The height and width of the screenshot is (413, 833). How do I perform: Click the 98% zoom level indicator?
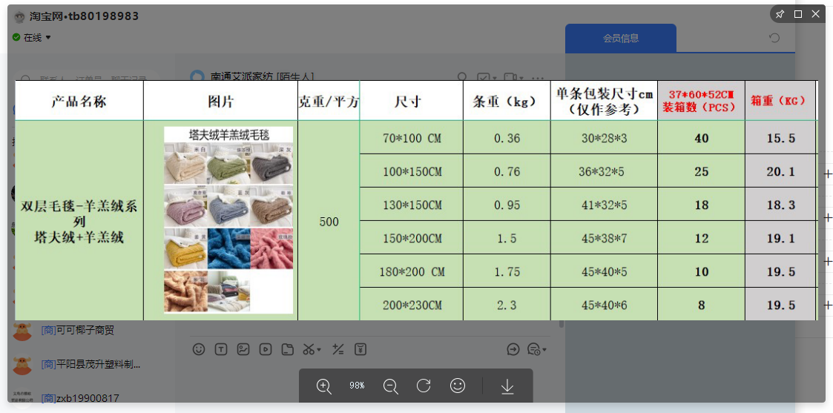pyautogui.click(x=357, y=386)
